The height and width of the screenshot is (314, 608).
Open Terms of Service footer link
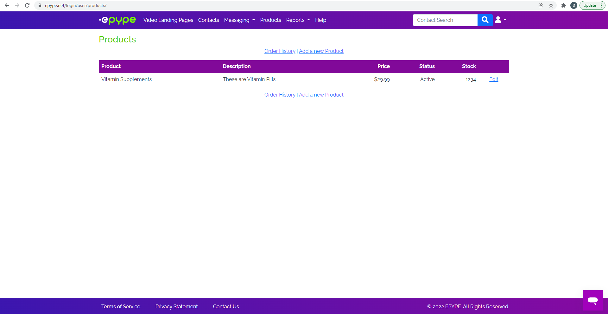(121, 306)
